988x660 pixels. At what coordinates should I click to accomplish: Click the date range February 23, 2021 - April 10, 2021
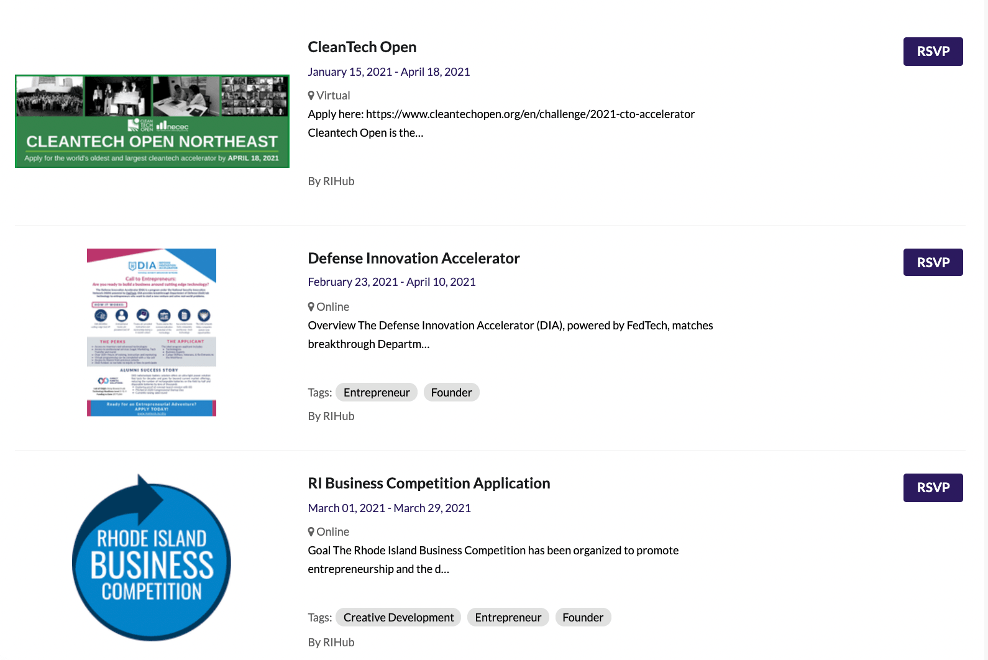[392, 282]
